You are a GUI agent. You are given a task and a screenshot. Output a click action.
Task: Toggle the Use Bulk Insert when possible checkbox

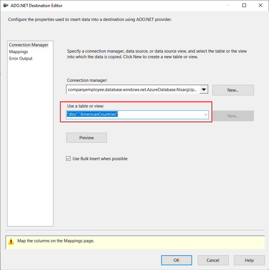point(69,159)
